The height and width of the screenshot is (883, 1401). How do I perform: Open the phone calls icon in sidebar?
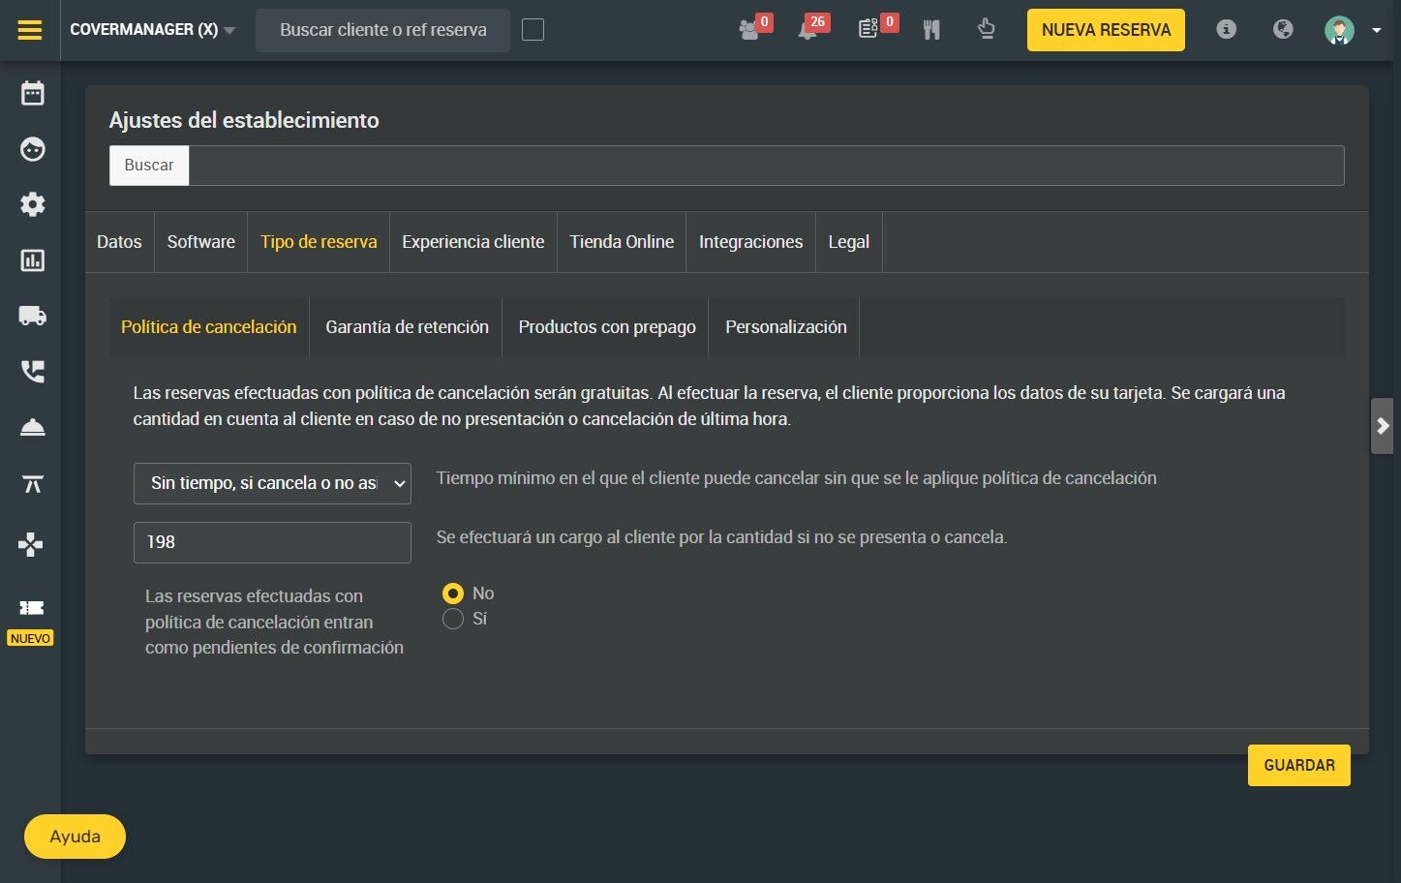pos(32,372)
